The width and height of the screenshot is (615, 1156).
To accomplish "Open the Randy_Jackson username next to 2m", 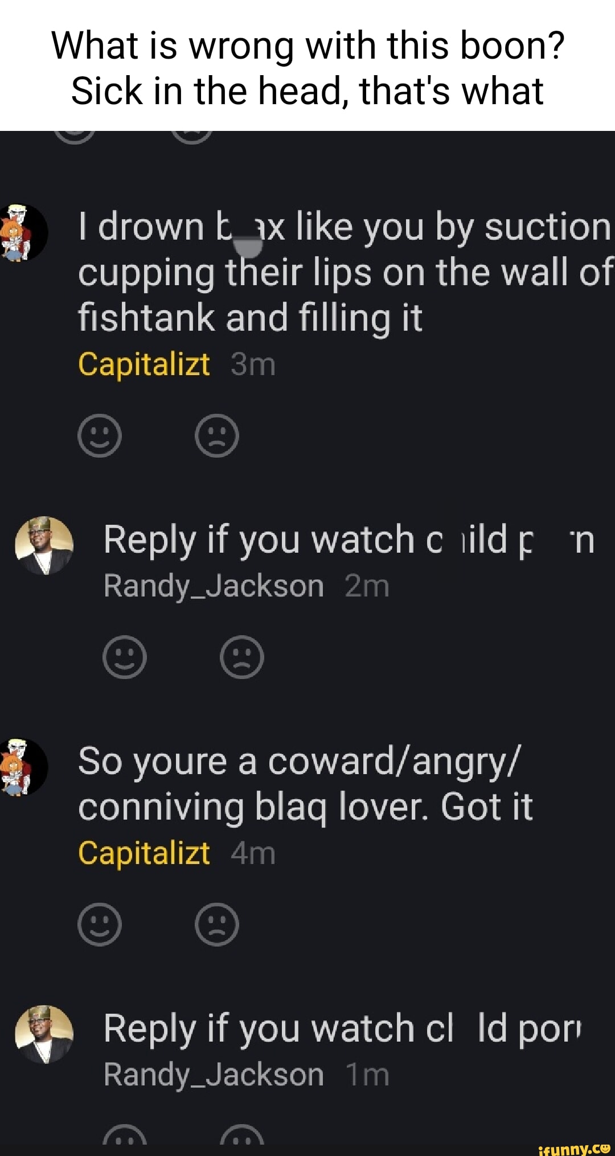I will [214, 586].
